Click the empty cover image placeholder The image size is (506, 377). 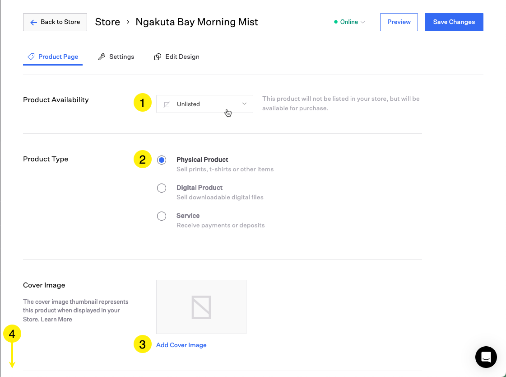(201, 306)
